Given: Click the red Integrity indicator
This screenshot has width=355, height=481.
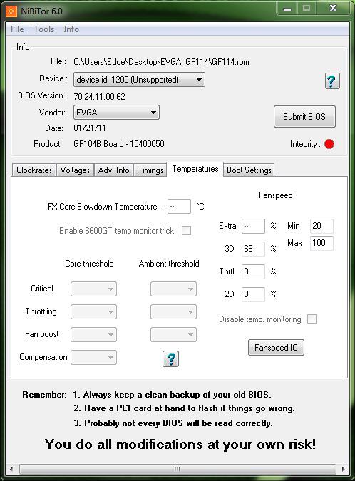Looking at the screenshot, I should tap(329, 144).
